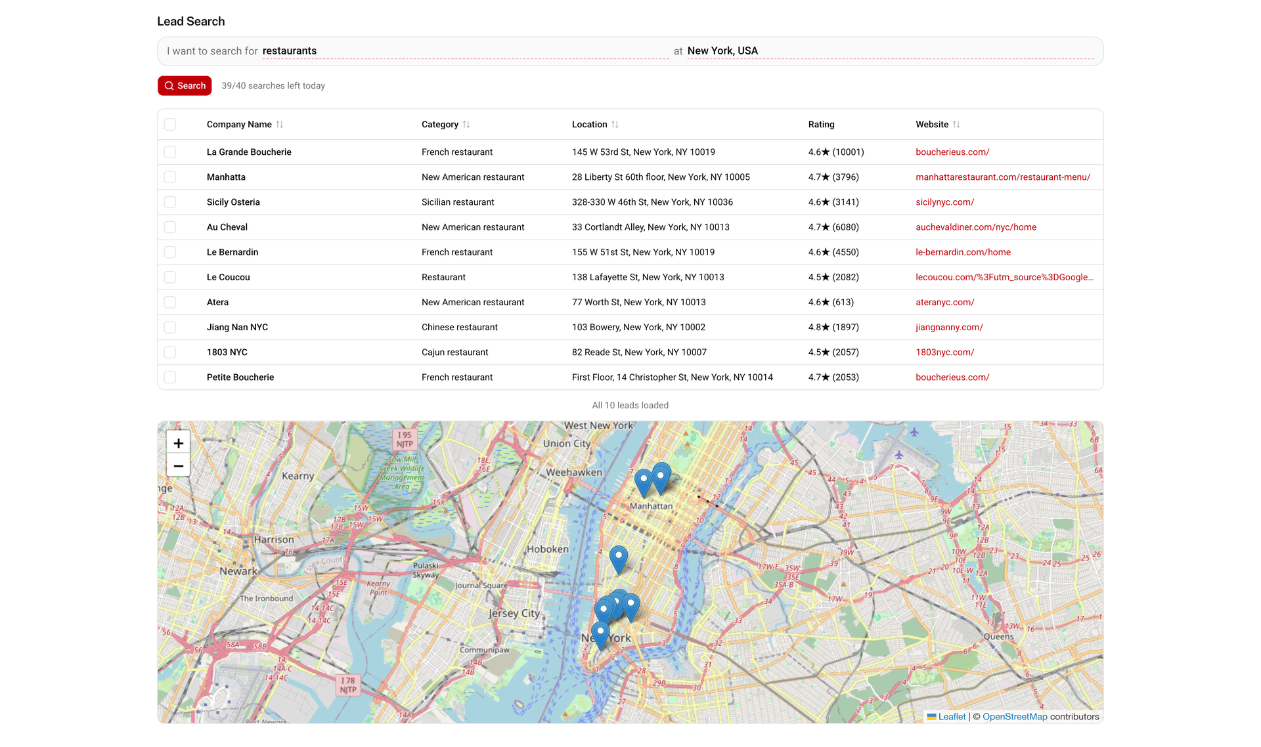Tick the 1803 NYC row checkbox
Viewport: 1261px width, 747px height.
pos(170,352)
